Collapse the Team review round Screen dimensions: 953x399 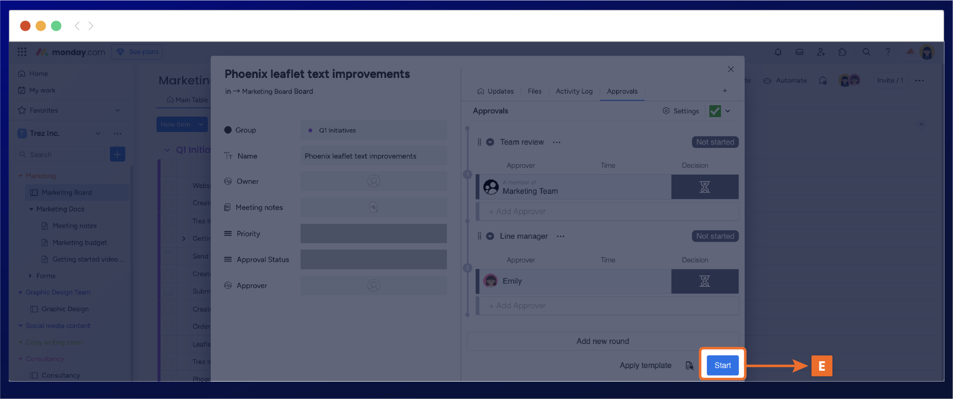[490, 142]
